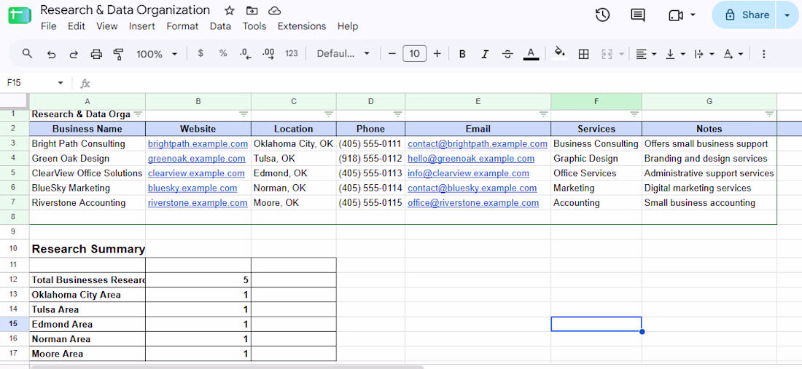Open brightpath.example.com link
This screenshot has width=802, height=369.
198,144
